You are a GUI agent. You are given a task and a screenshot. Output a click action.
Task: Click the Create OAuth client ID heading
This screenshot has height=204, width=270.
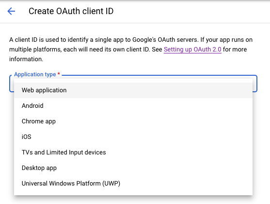point(71,11)
